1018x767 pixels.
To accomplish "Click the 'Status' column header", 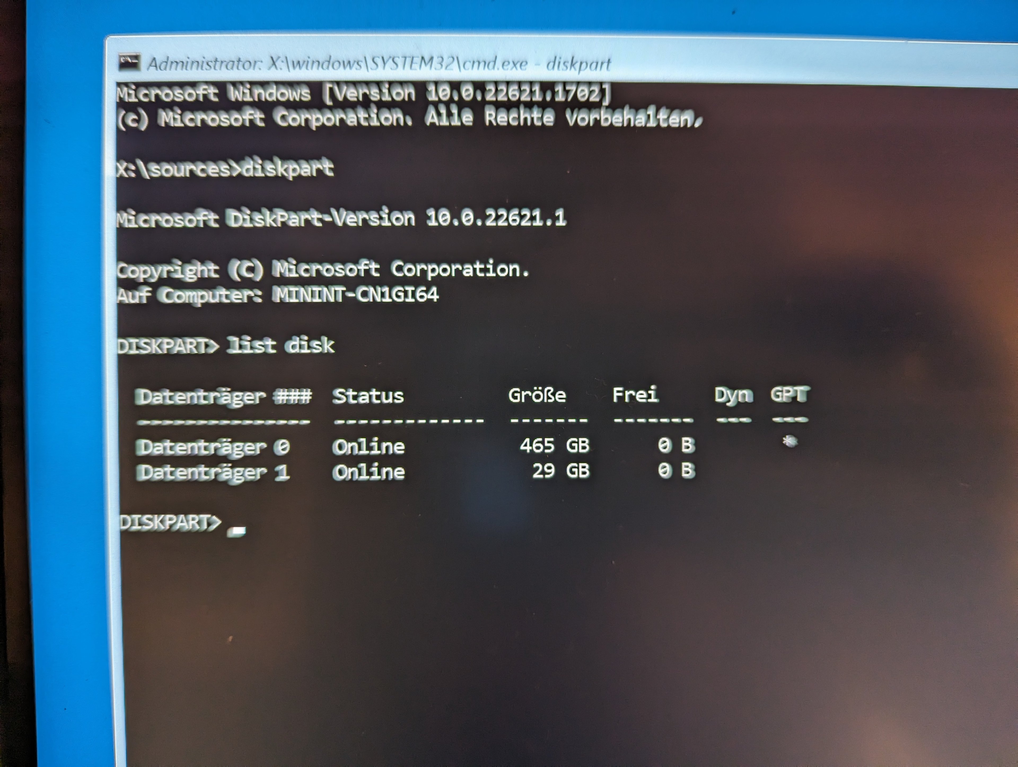I will (368, 396).
